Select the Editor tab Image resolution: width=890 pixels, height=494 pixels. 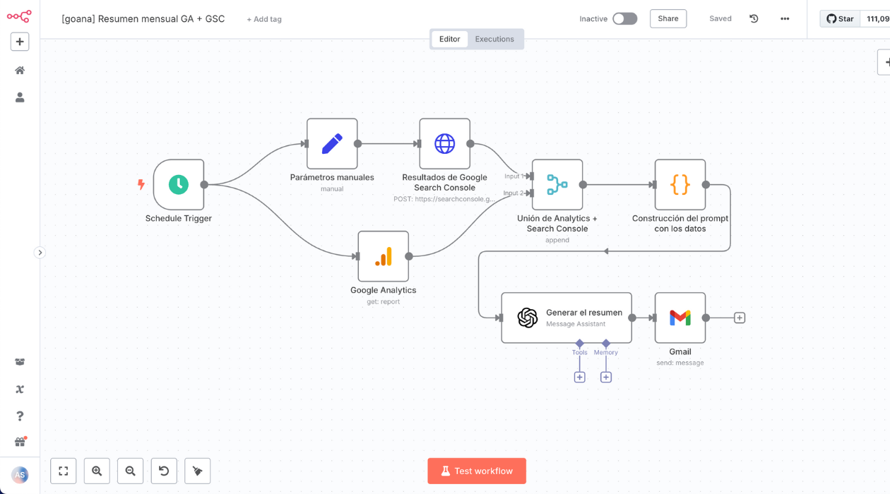(x=449, y=40)
